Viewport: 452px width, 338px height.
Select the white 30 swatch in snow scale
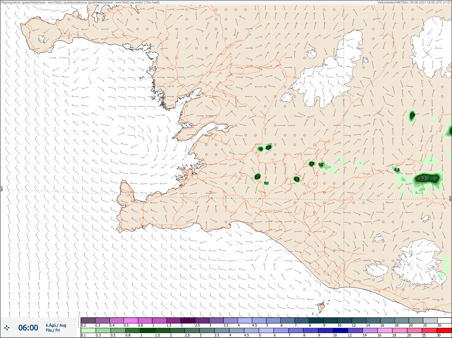click(x=445, y=320)
